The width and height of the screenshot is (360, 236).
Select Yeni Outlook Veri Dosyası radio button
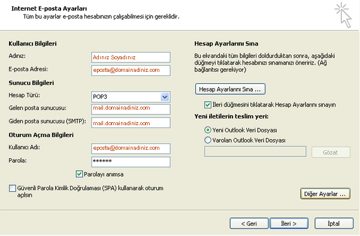[207, 130]
